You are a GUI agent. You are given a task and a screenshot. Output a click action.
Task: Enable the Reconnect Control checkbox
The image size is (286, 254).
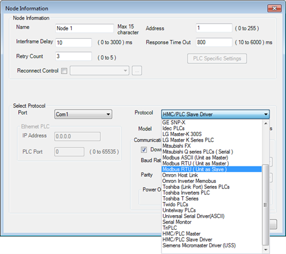pyautogui.click(x=64, y=71)
